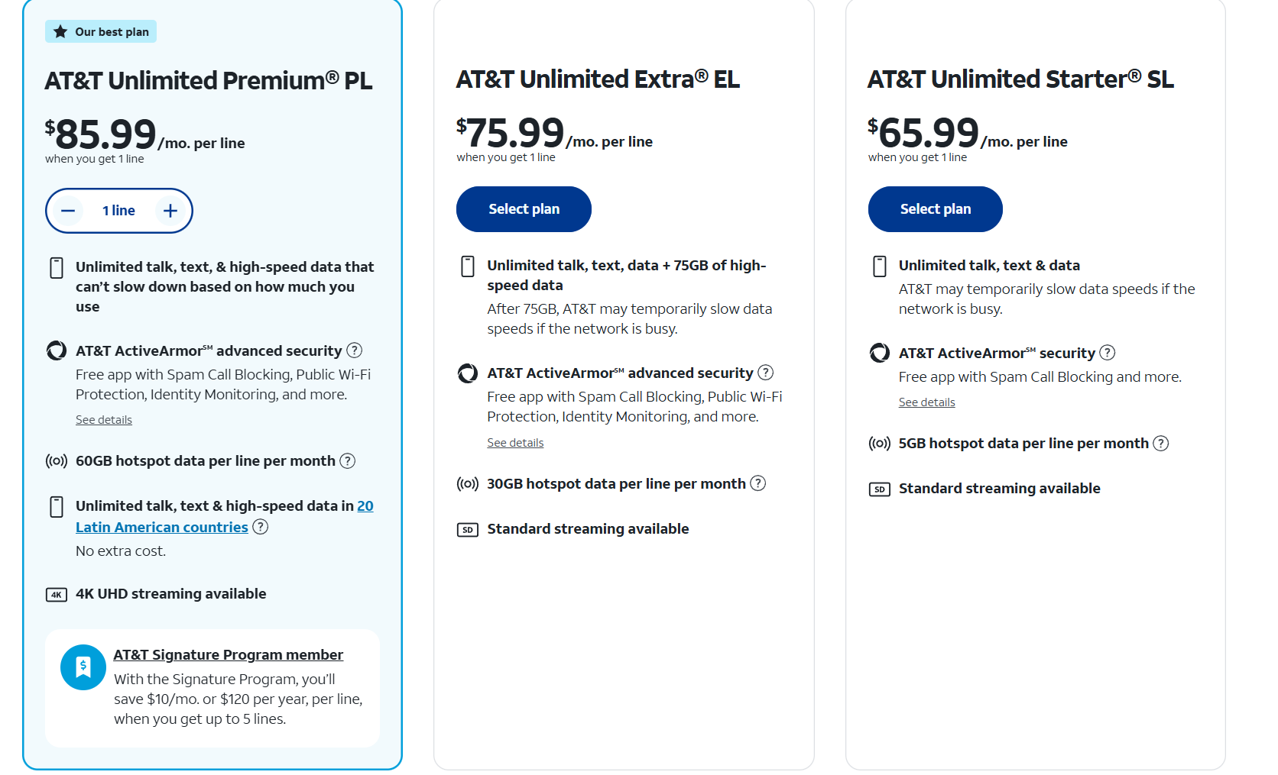Viewport: 1278px width, 775px height.
Task: Open help icon for 30GB hotspot data
Action: pos(758,483)
